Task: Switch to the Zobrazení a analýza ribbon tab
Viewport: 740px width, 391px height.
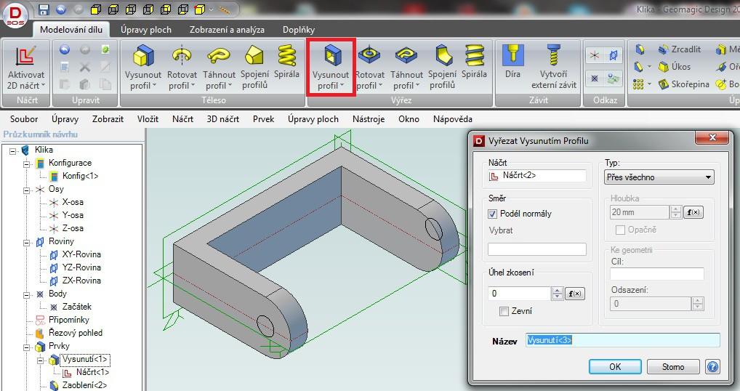Action: pos(227,29)
